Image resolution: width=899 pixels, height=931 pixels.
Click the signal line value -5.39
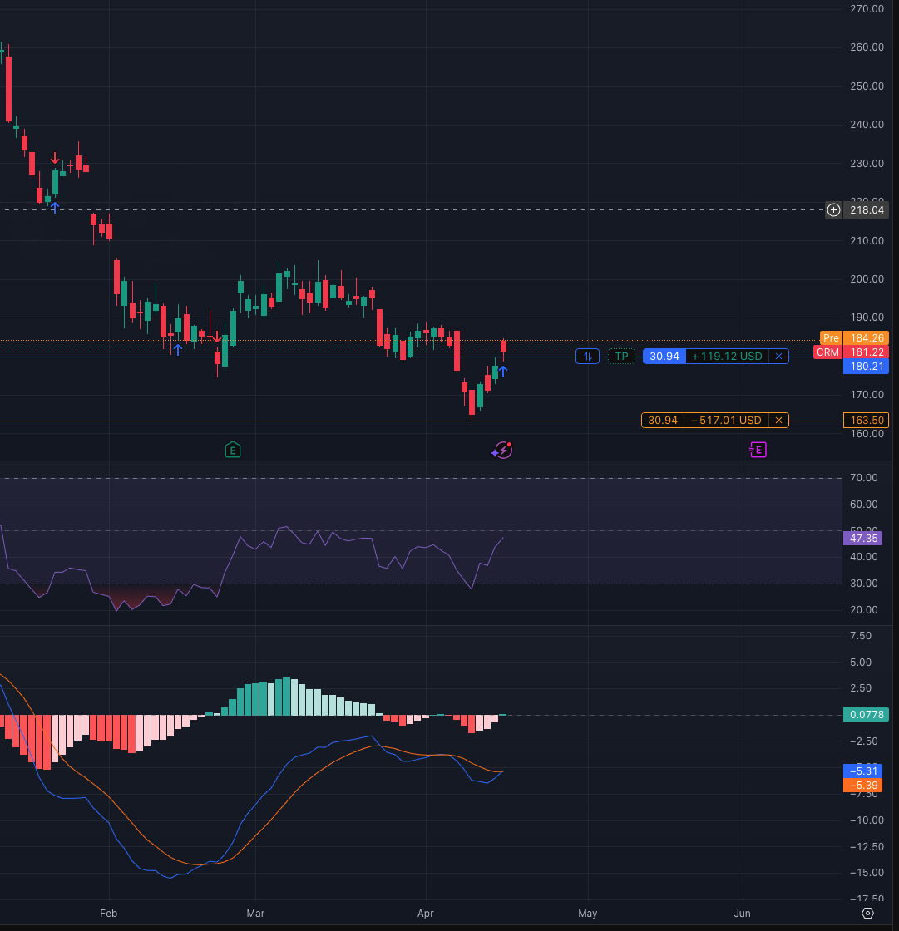pos(862,786)
